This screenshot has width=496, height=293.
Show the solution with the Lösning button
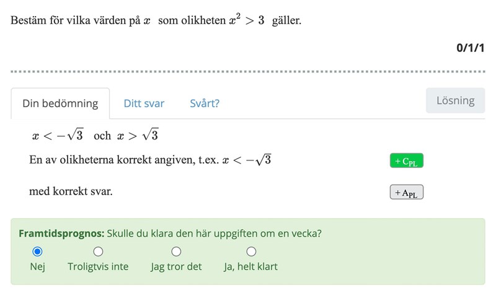(x=455, y=100)
